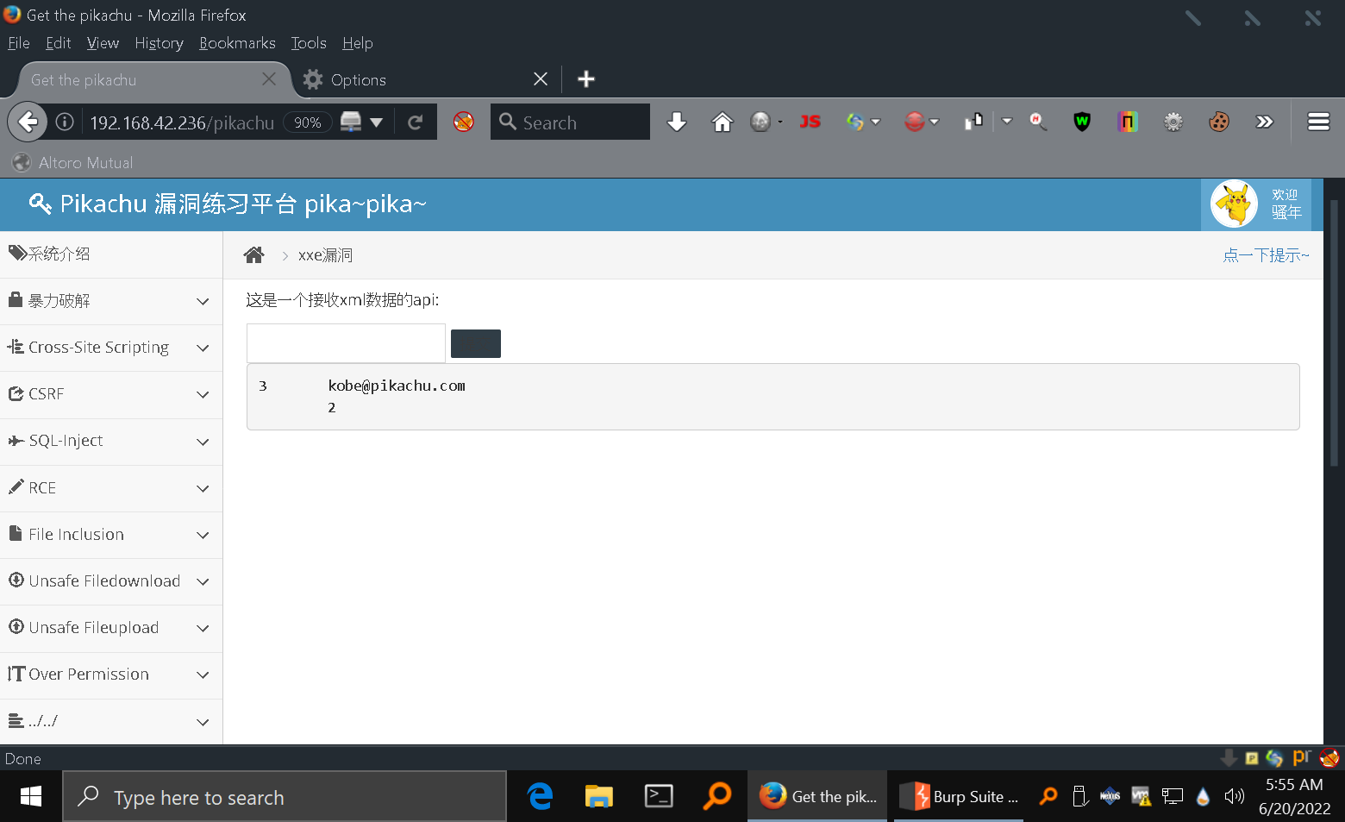
Task: Open the File menu
Action: coord(19,43)
